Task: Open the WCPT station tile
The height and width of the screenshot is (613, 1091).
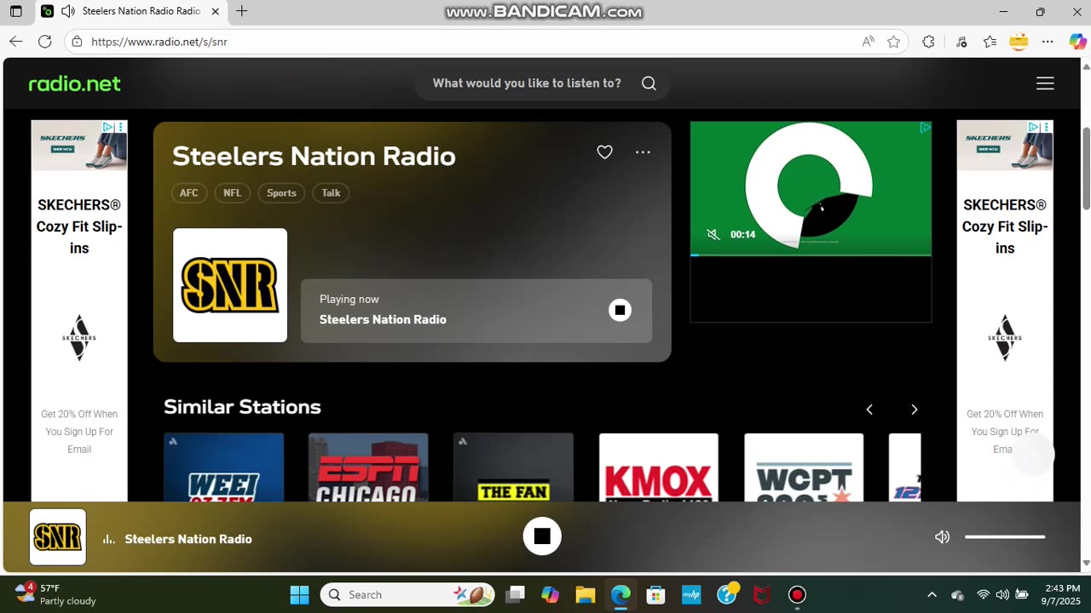Action: point(804,467)
